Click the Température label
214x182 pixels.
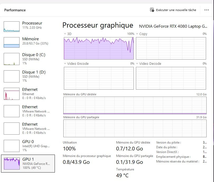click(x=125, y=169)
